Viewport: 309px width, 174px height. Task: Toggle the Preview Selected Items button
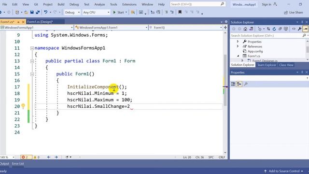point(306,29)
